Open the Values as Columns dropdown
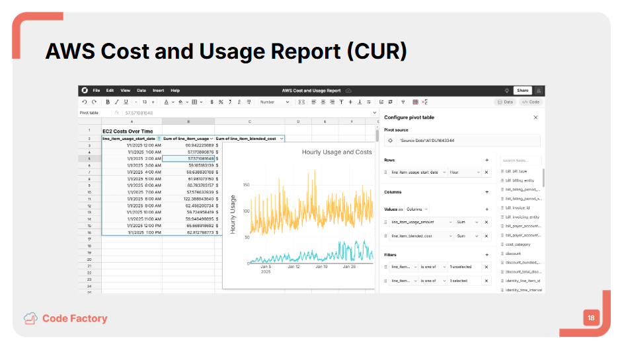This screenshot has width=622, height=348. point(417,209)
